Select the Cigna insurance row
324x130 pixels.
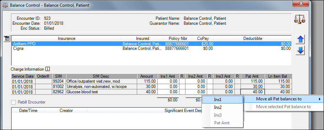point(151,48)
